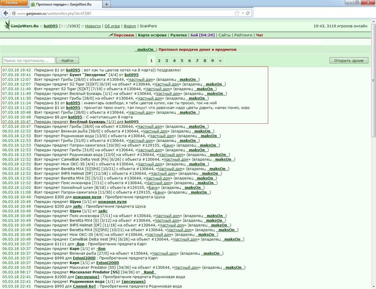Screen dimensions: 376x289
Task: Click kot095 in Букет Звездочка entry
Action: point(131,75)
